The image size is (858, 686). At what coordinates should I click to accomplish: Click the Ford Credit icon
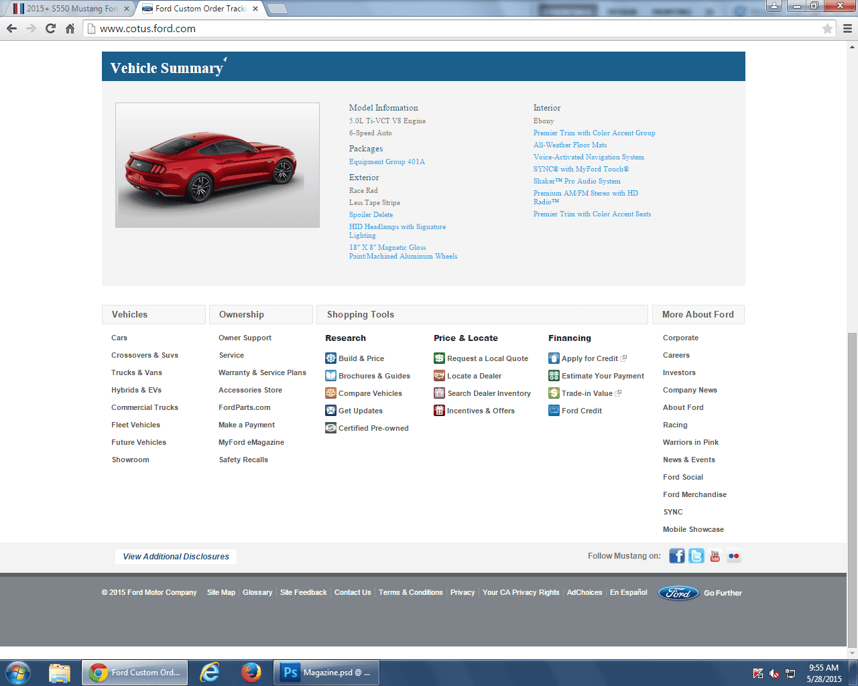(554, 411)
